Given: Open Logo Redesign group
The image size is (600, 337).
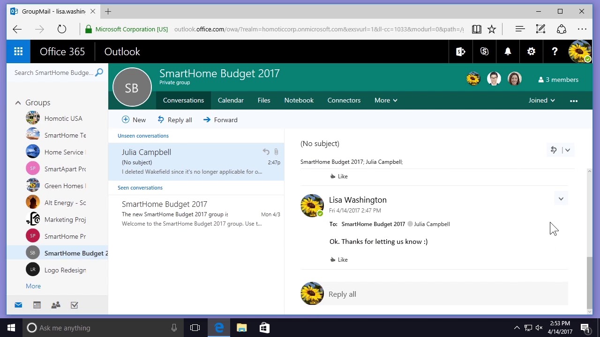Looking at the screenshot, I should tap(57, 270).
